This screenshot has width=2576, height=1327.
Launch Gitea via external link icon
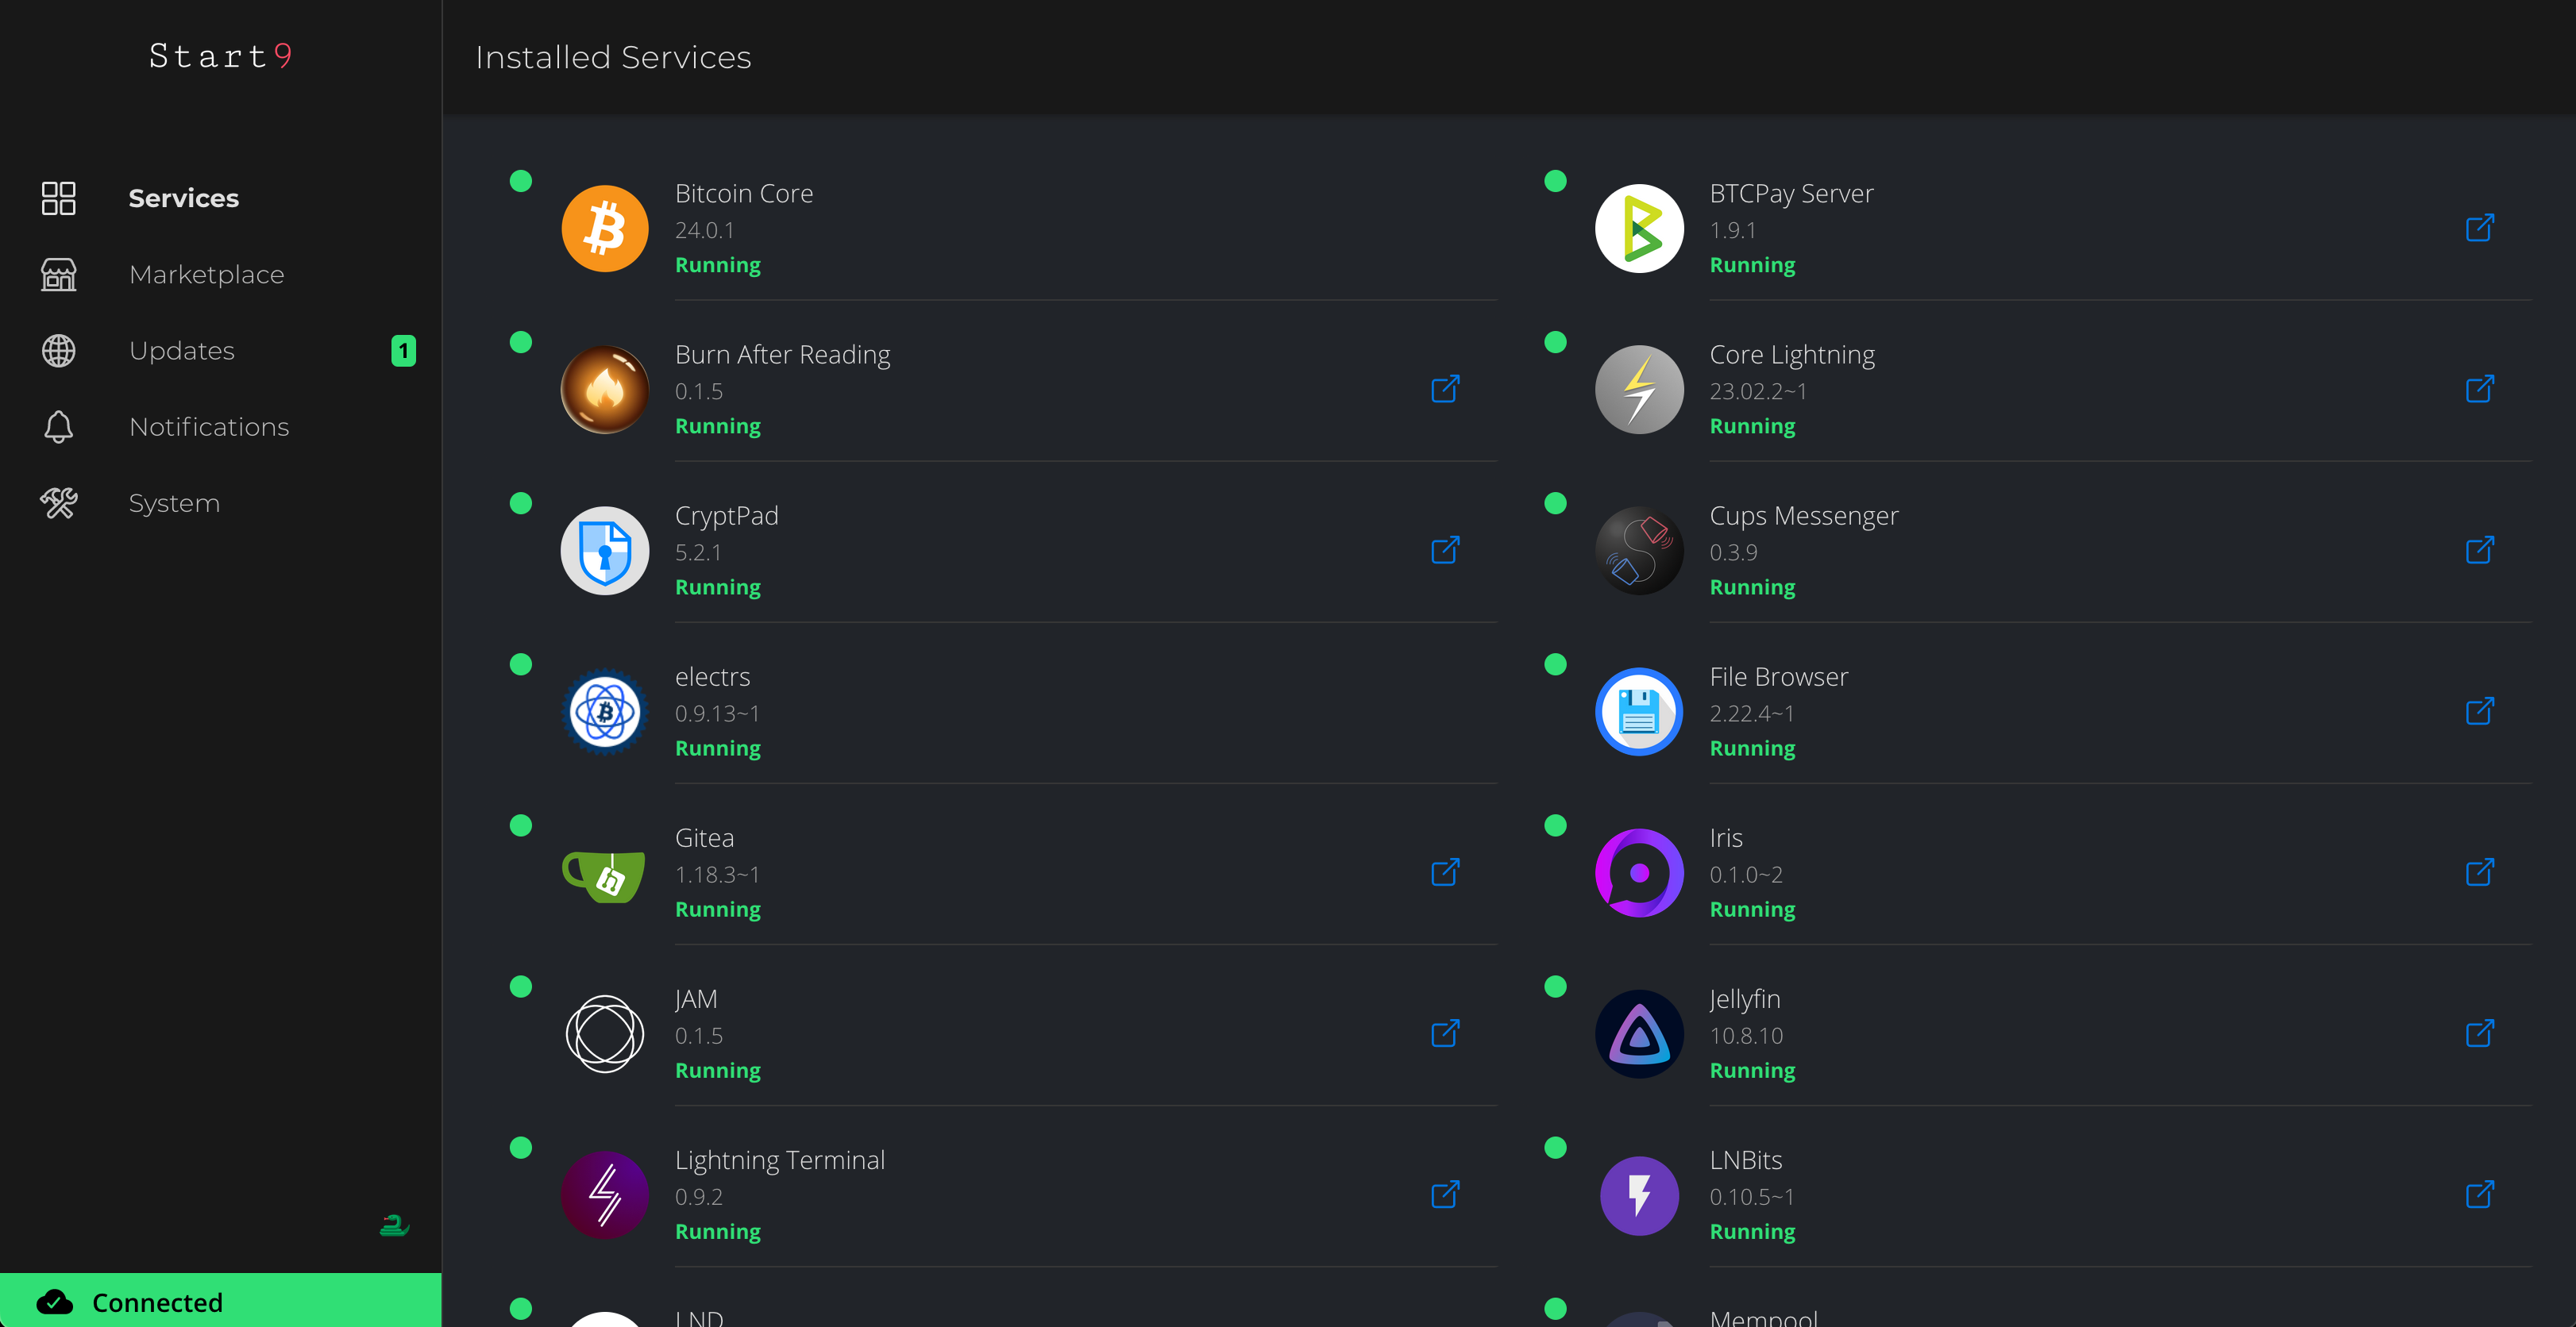coord(1446,872)
